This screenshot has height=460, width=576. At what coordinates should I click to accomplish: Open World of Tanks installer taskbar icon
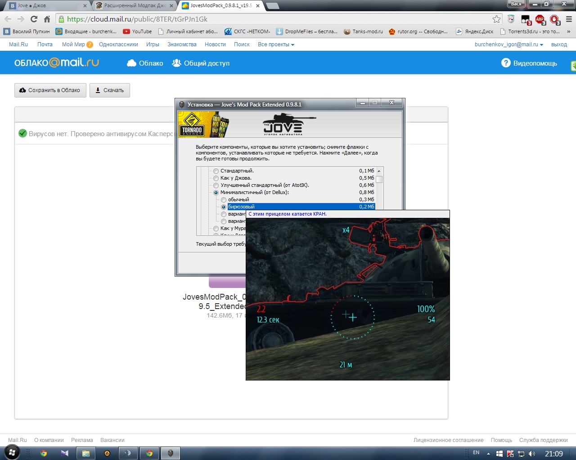coord(171,453)
